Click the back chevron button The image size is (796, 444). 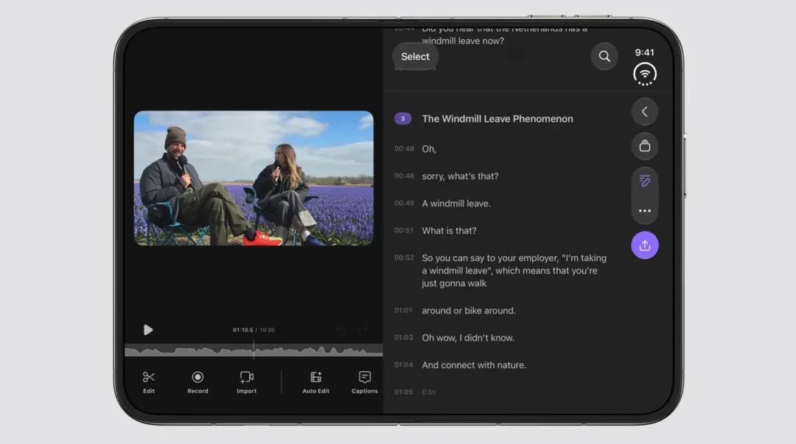[645, 112]
